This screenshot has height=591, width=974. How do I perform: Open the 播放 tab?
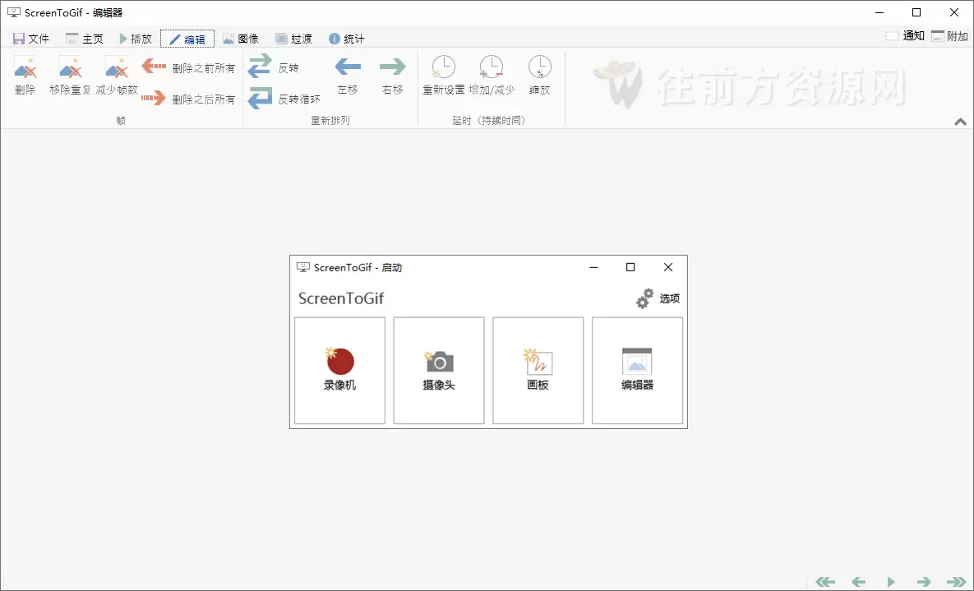point(136,39)
